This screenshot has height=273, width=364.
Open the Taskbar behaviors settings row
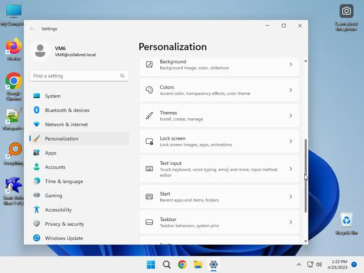tap(219, 222)
